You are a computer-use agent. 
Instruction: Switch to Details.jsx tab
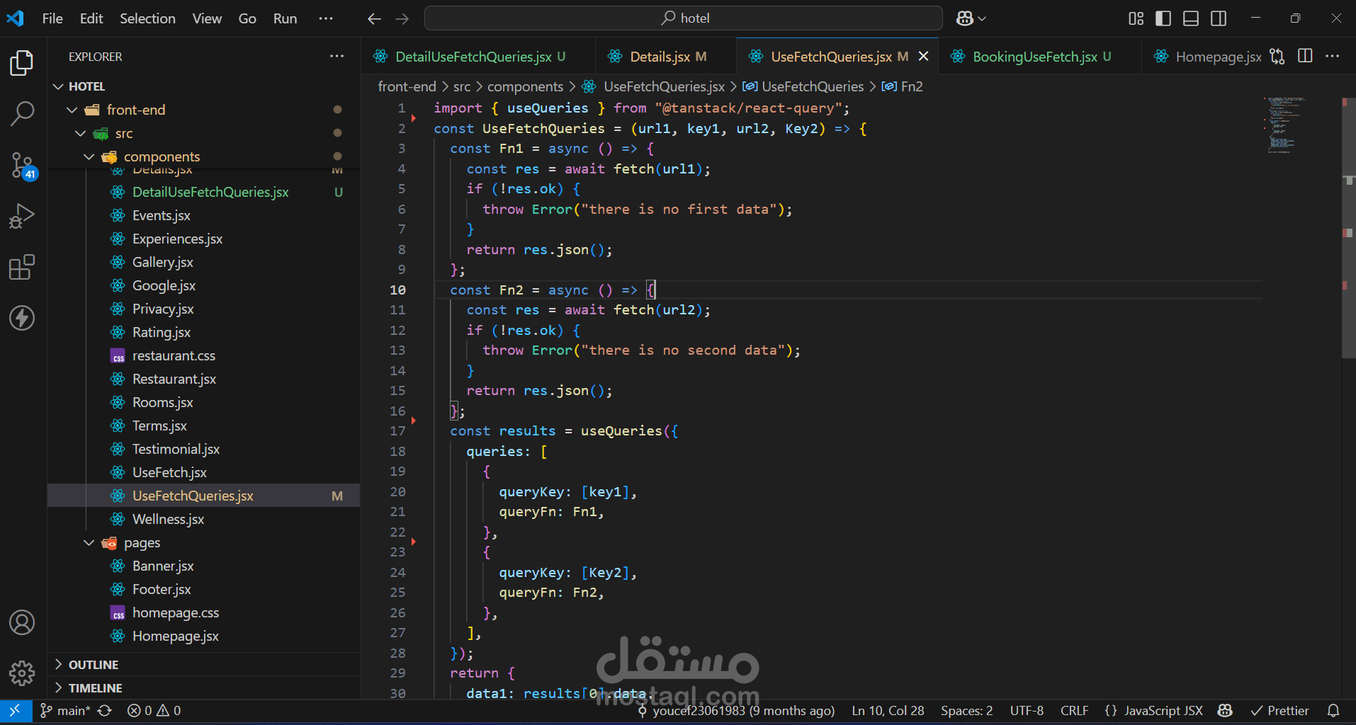coord(666,57)
